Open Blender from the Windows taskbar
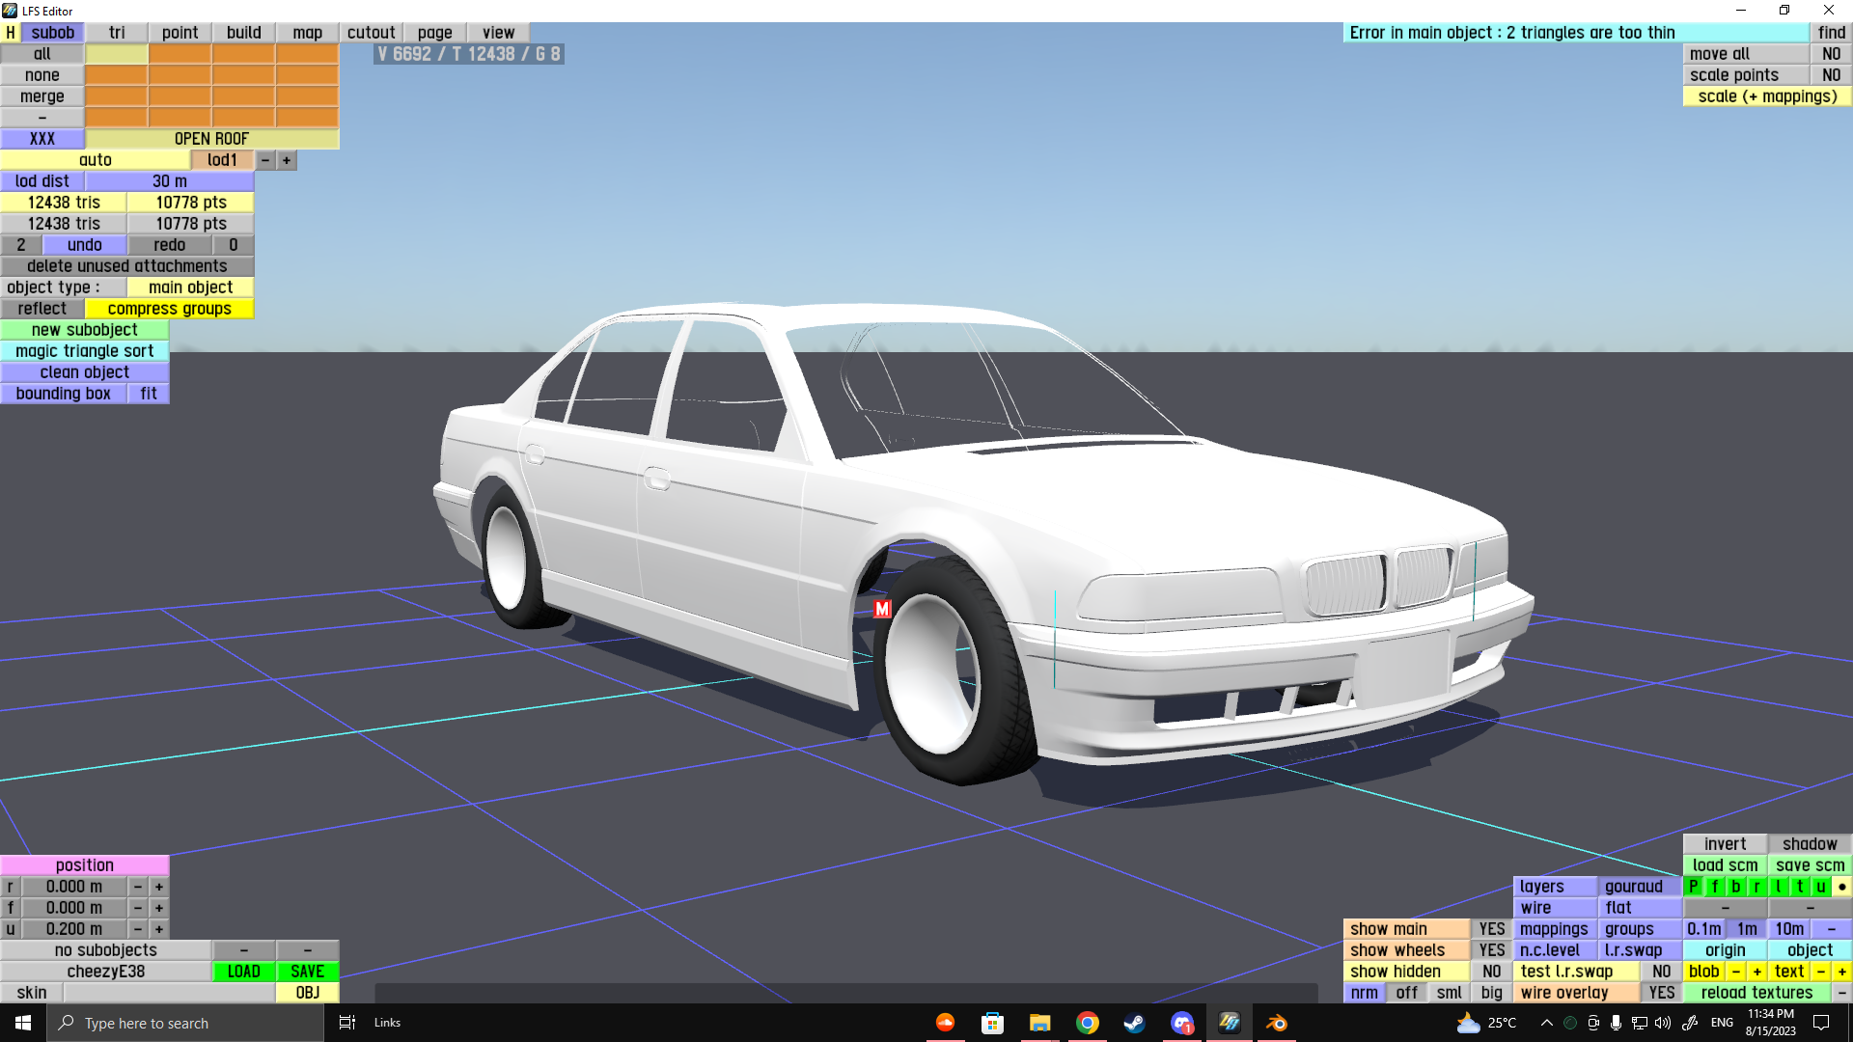 point(1276,1023)
